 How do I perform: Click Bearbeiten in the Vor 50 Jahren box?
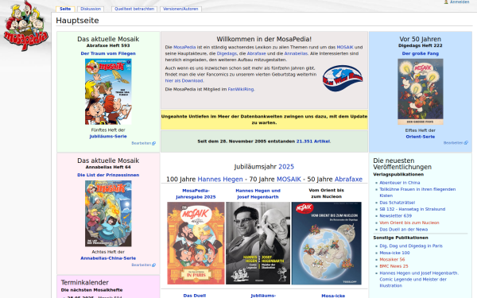point(453,143)
